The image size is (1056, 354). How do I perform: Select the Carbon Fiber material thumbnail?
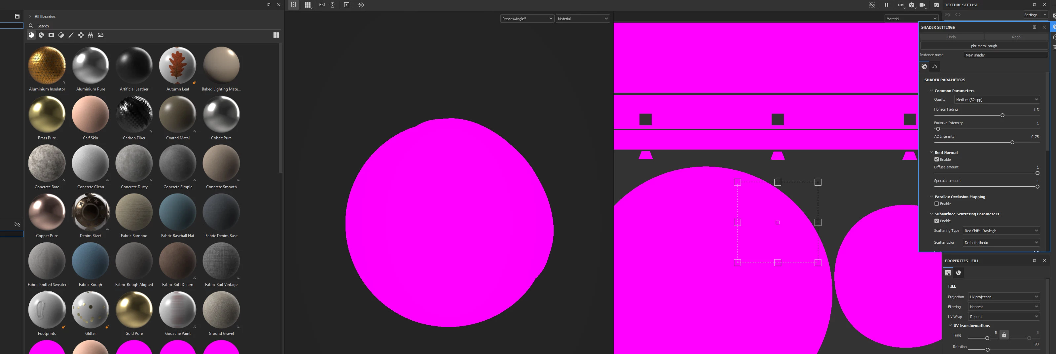tap(134, 114)
